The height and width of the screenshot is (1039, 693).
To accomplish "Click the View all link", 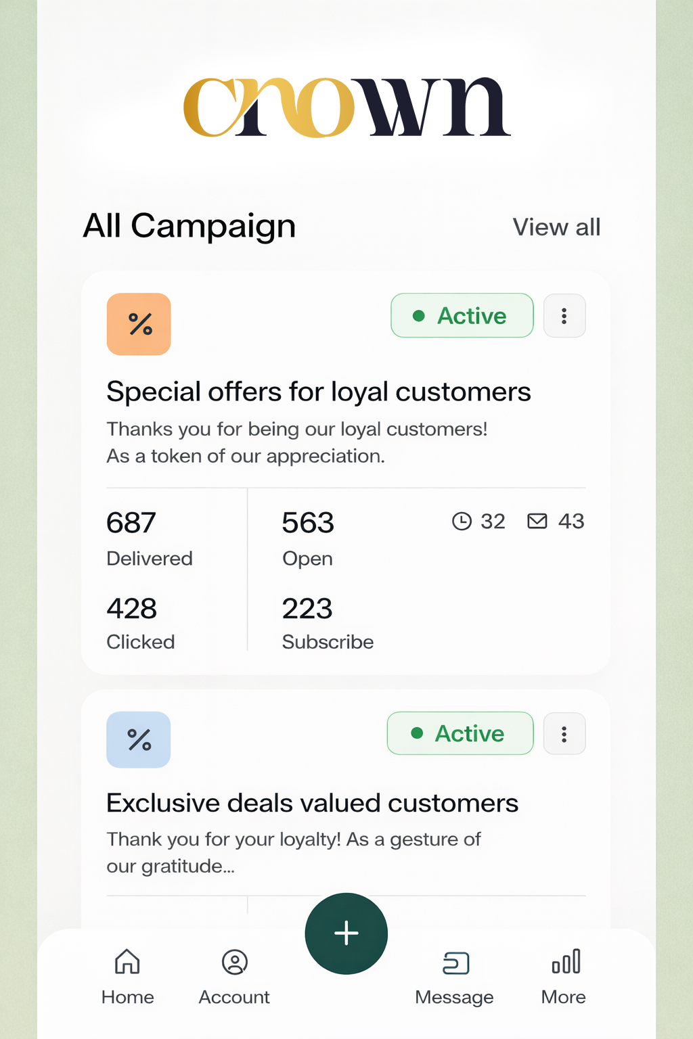I will tap(556, 227).
